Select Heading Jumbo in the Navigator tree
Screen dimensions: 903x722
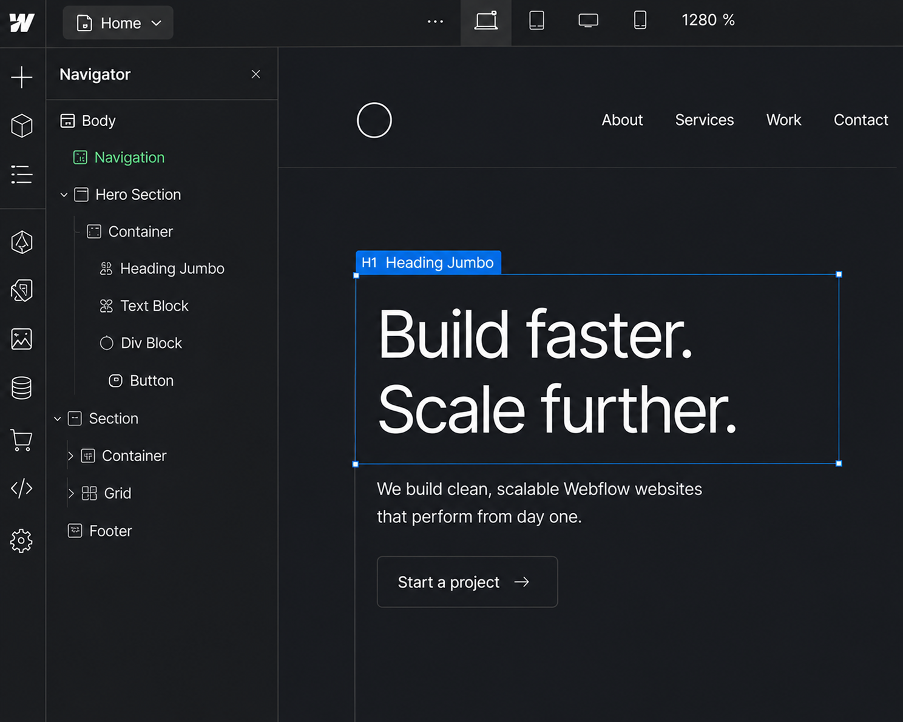coord(162,269)
